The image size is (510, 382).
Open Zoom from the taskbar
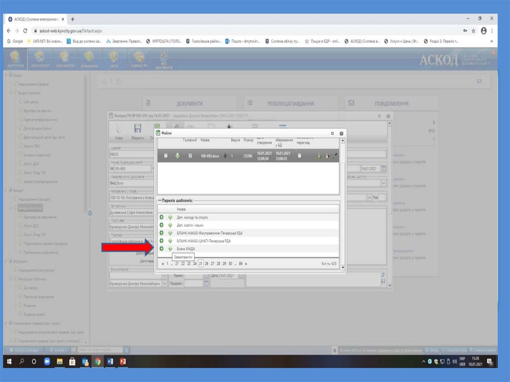47,362
